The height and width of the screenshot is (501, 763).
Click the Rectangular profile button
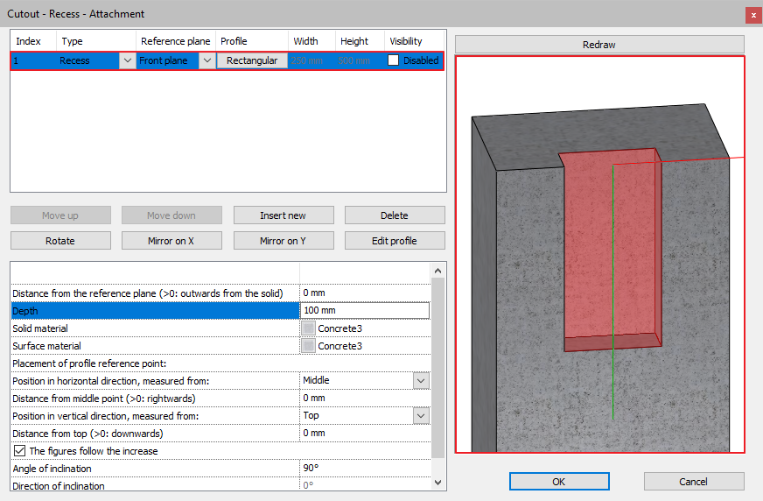(x=252, y=60)
